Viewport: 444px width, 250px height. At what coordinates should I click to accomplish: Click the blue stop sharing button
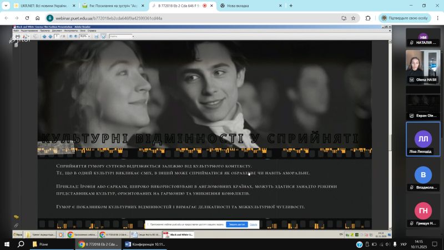(236, 224)
